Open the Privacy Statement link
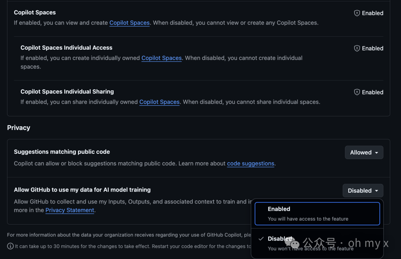The width and height of the screenshot is (401, 259). point(70,210)
